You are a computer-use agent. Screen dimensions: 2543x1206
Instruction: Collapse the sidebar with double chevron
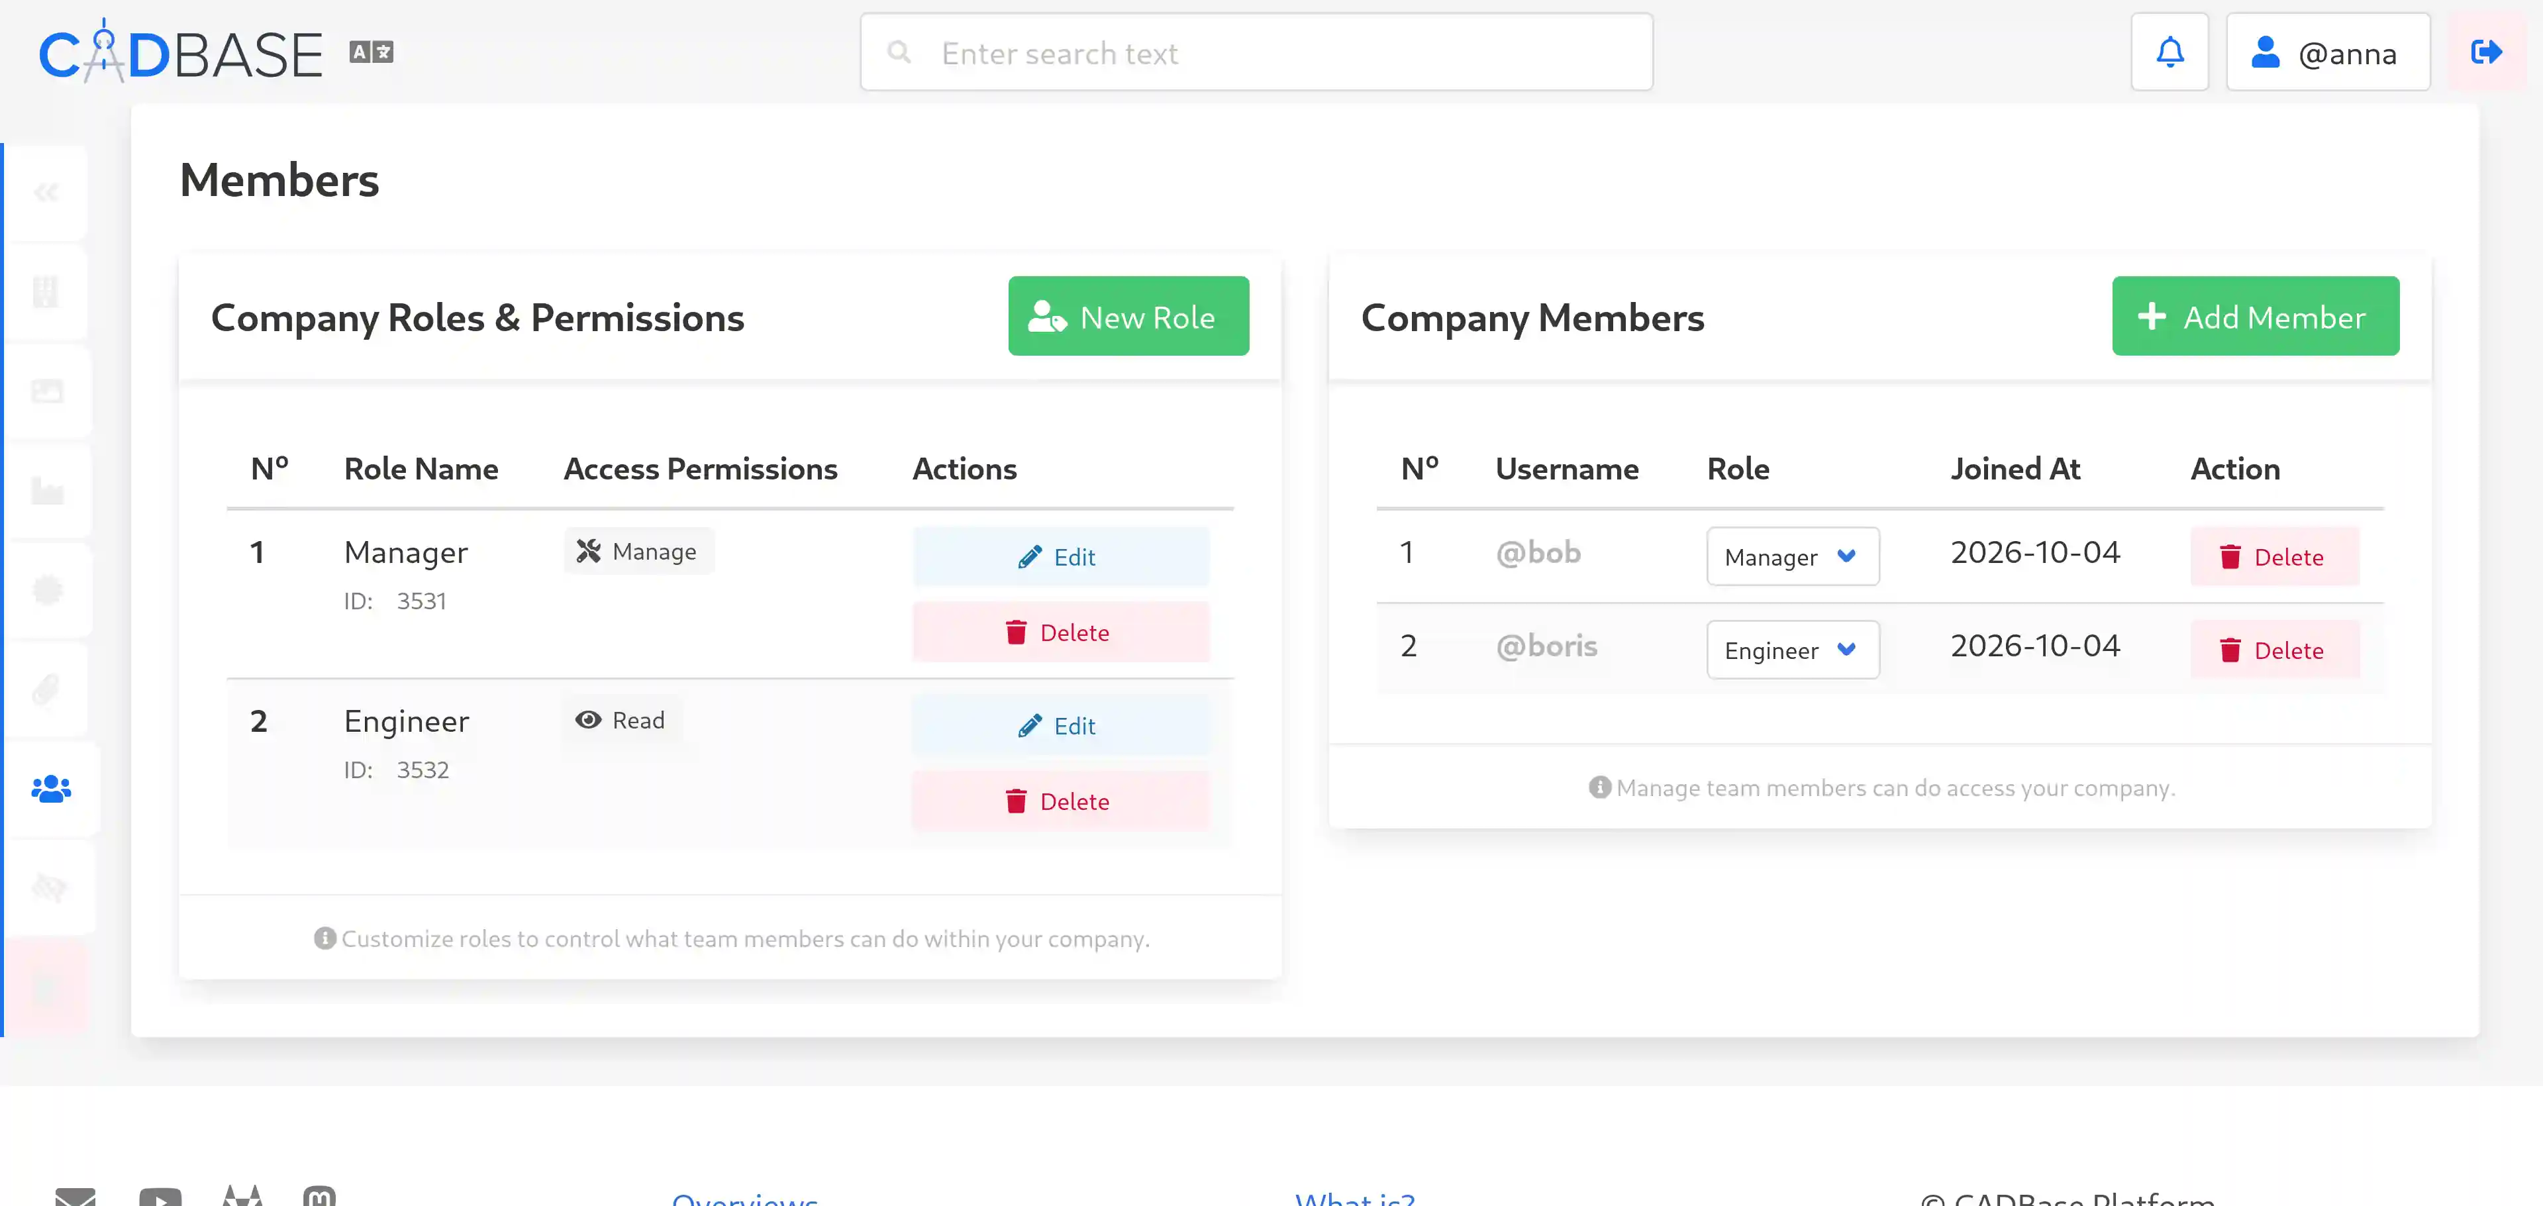pos(46,193)
